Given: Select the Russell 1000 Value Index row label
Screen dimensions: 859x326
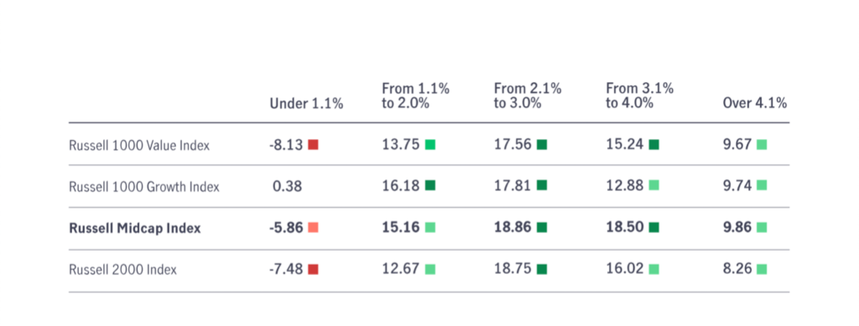Looking at the screenshot, I should click(x=139, y=146).
